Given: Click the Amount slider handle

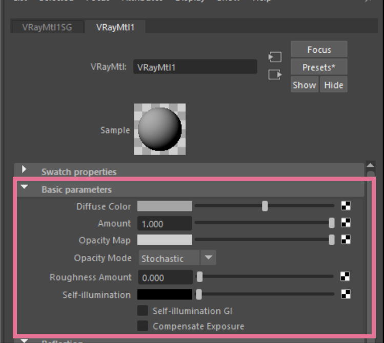Looking at the screenshot, I should pos(332,223).
